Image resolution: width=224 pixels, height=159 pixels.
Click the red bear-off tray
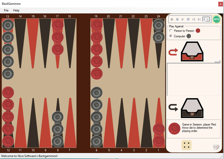(x=192, y=51)
